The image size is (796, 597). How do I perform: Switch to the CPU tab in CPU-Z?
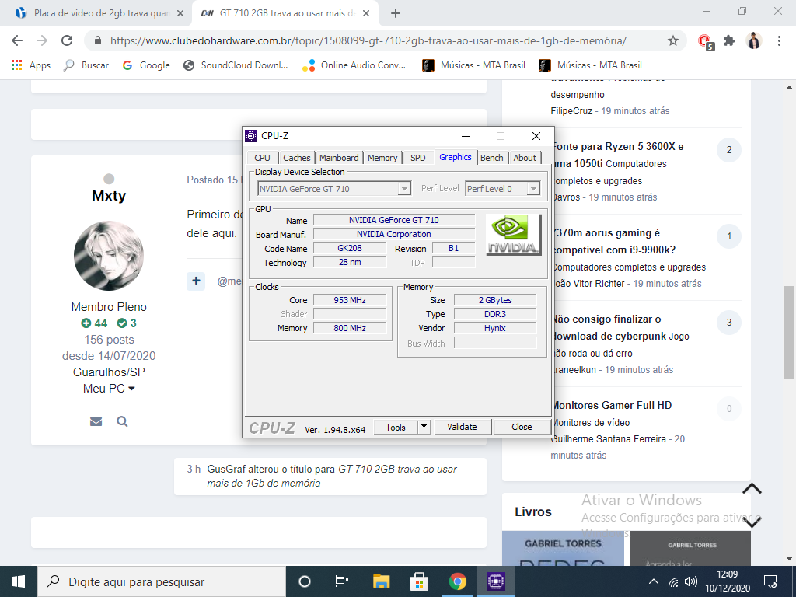263,158
